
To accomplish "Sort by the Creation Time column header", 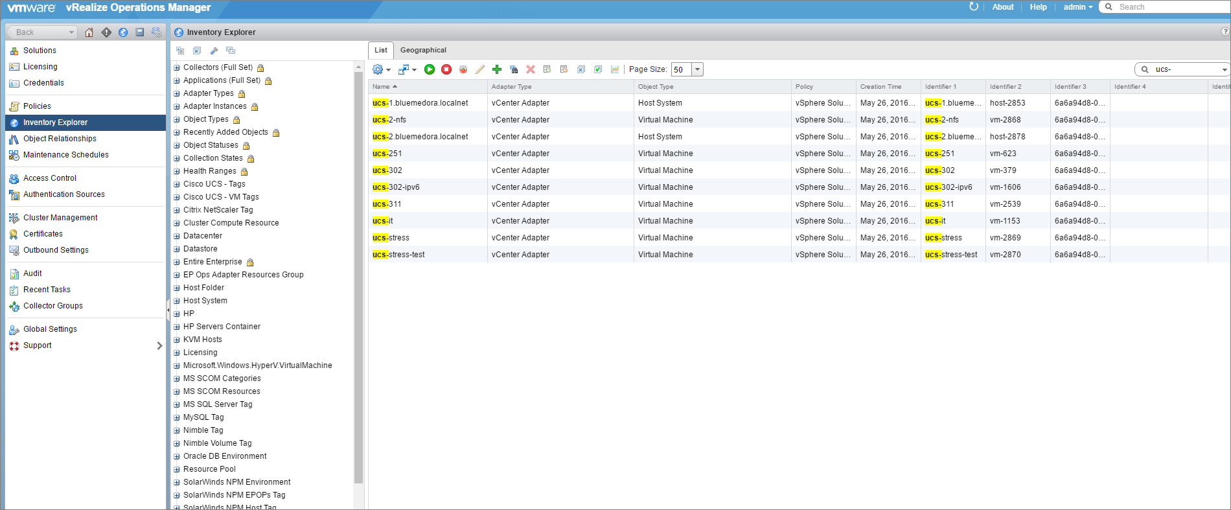I will click(888, 86).
